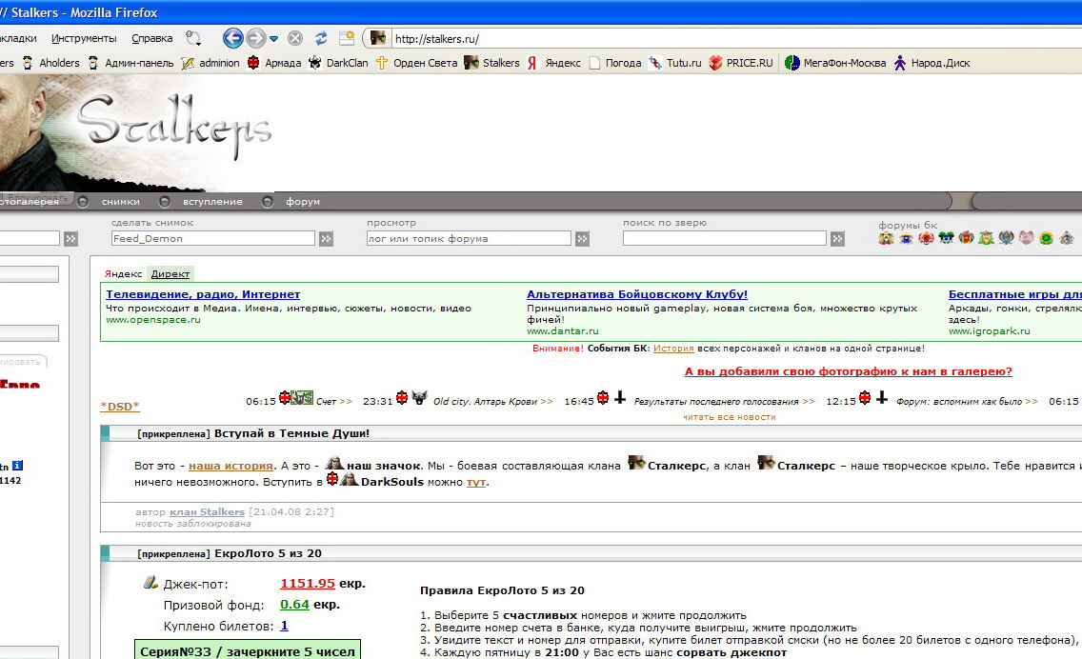Switch to the форум site tab

click(x=303, y=202)
